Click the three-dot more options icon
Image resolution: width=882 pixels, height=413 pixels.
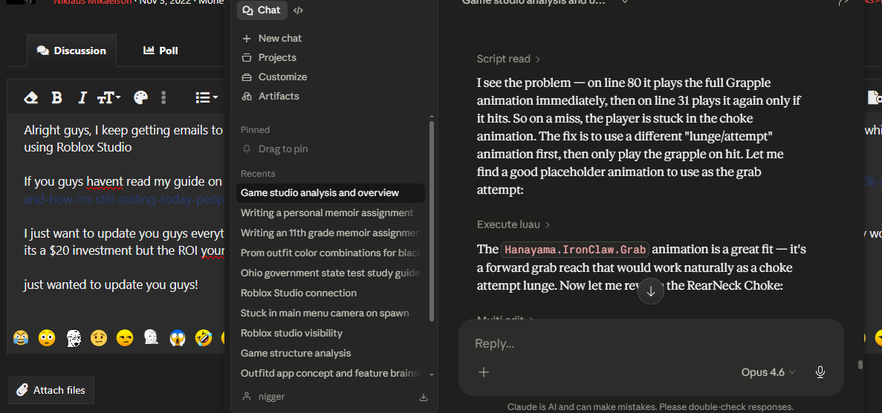click(x=163, y=97)
